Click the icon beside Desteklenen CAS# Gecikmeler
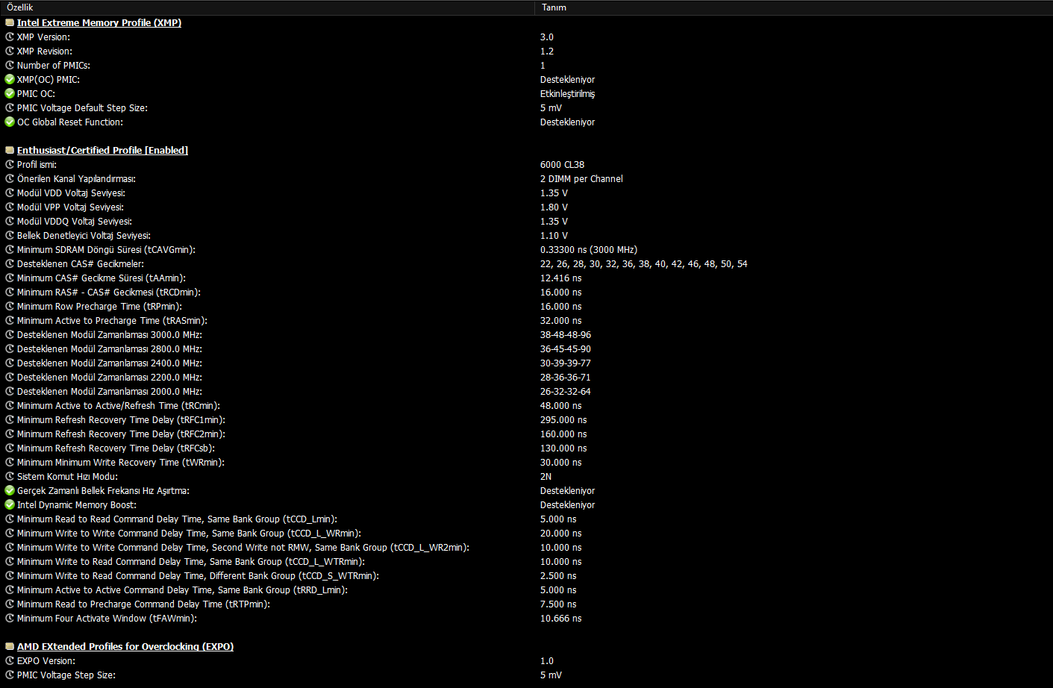Image resolution: width=1053 pixels, height=688 pixels. (10, 264)
